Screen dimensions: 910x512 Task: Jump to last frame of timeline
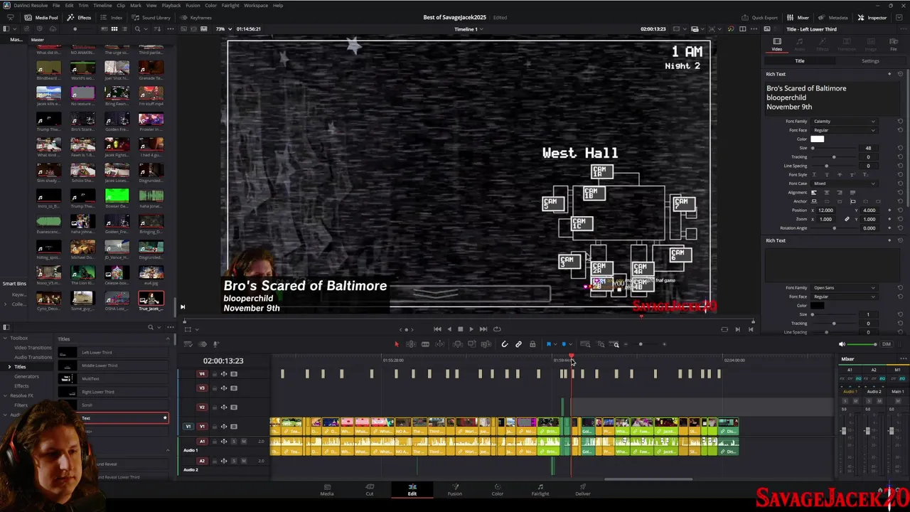click(483, 329)
